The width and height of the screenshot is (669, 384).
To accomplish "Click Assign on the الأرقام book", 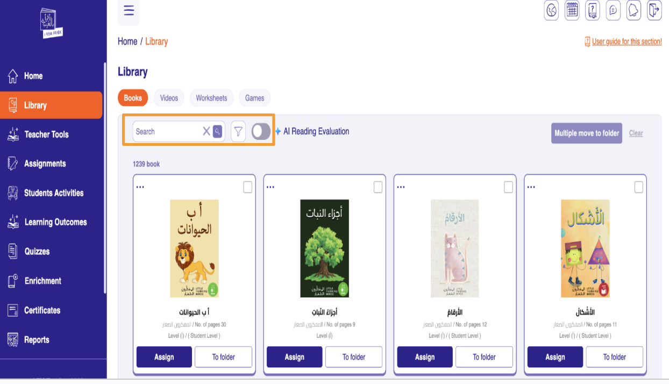I will pos(424,357).
